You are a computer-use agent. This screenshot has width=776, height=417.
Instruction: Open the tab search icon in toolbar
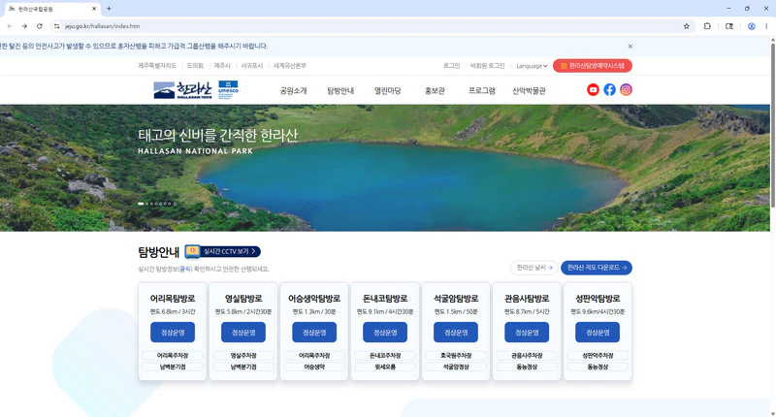729,26
